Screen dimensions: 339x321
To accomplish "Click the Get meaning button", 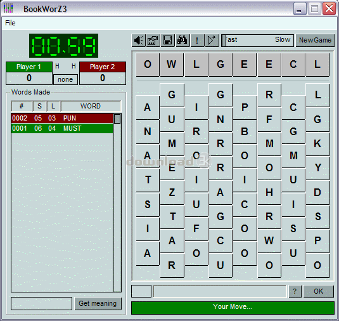I will 98,303.
